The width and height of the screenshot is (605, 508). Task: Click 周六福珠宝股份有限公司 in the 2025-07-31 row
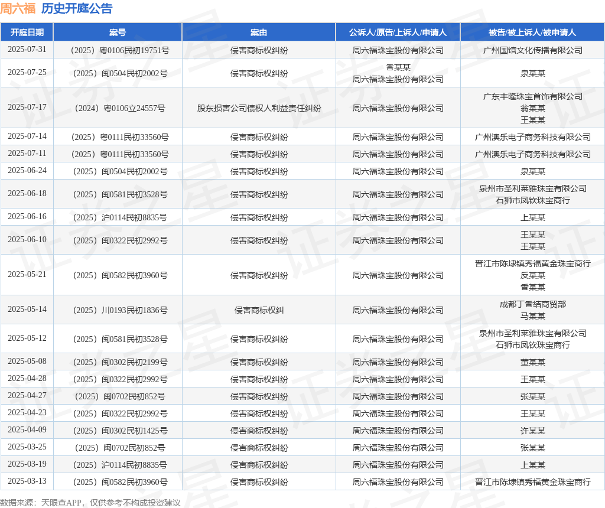pyautogui.click(x=398, y=50)
